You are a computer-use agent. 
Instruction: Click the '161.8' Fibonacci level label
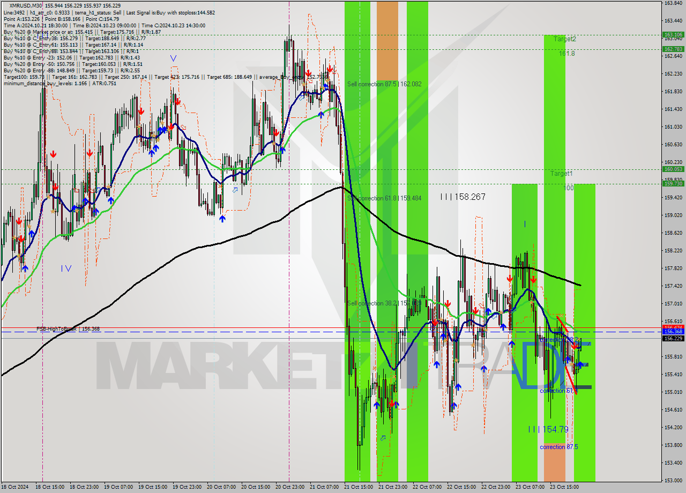(x=566, y=54)
